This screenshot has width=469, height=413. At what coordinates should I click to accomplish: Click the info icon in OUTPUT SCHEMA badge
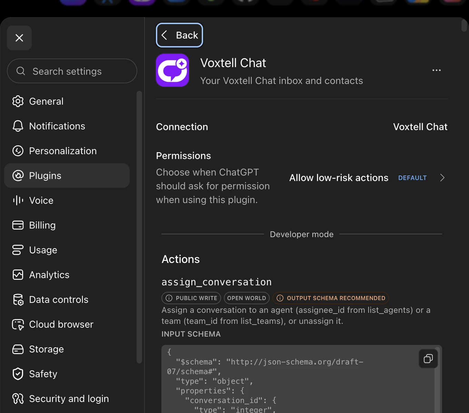pos(280,298)
